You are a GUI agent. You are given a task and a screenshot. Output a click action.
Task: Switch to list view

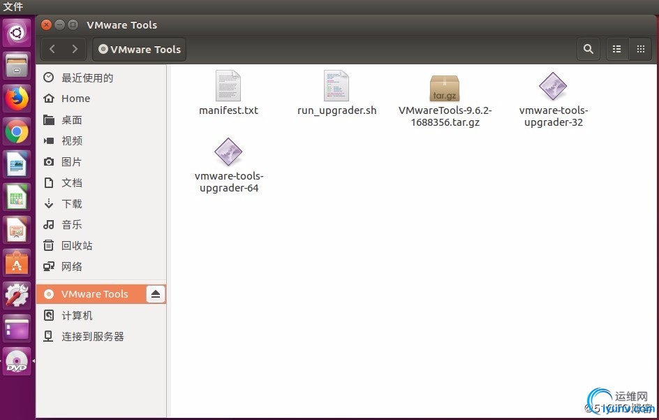point(617,49)
